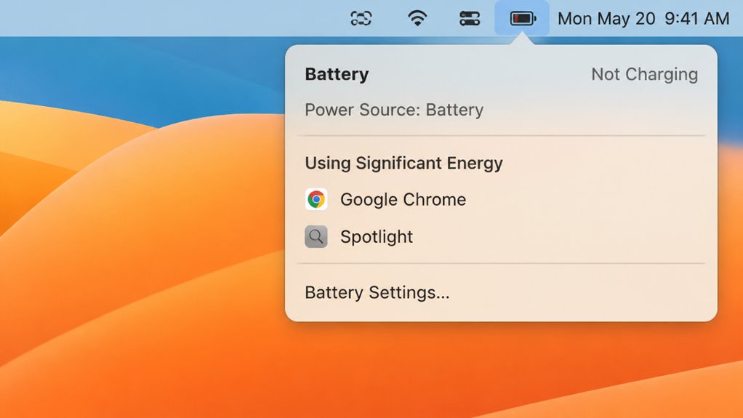
Task: Select Spotlight in energy list
Action: [x=377, y=236]
